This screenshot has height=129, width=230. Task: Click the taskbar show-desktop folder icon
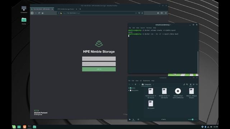pyautogui.click(x=19, y=127)
